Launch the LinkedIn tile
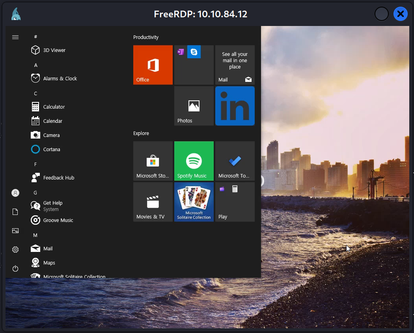 pyautogui.click(x=235, y=106)
